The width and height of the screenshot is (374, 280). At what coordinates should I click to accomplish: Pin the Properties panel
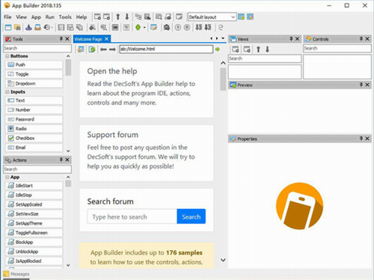pos(361,139)
